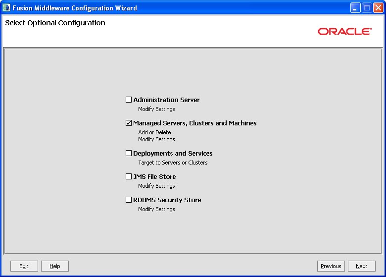Click the Oracle logo
This screenshot has height=277, width=386.
click(x=344, y=31)
